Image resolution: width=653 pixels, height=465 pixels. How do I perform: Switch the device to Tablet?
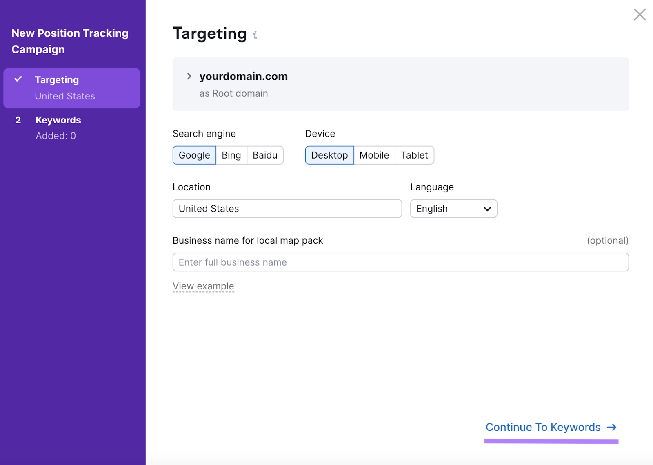(414, 155)
